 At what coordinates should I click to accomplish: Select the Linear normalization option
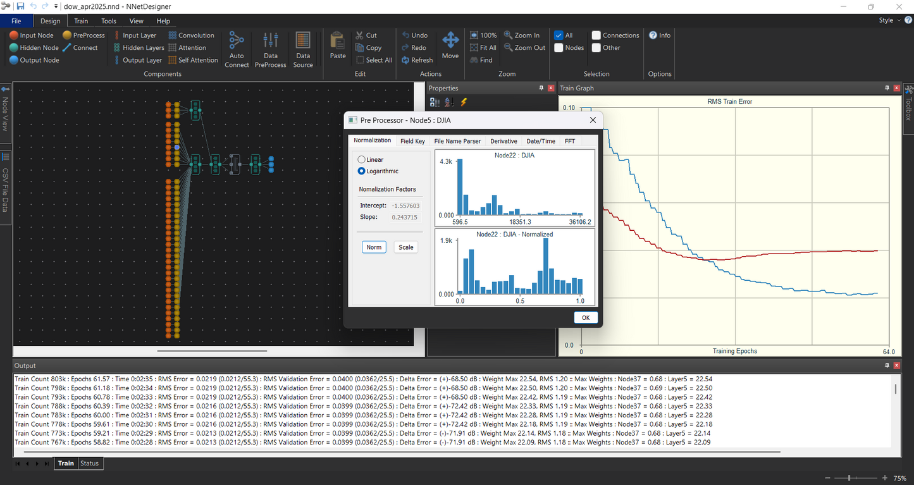(x=362, y=160)
